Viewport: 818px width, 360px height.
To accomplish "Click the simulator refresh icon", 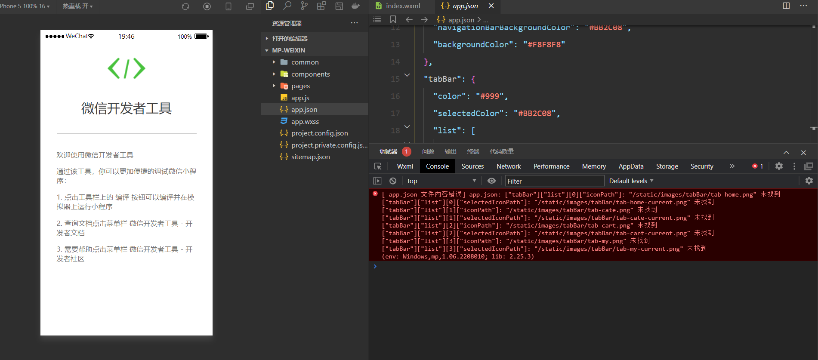I will pyautogui.click(x=185, y=6).
